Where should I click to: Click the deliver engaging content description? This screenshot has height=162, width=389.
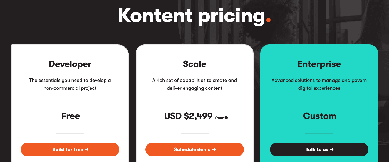tap(195, 88)
